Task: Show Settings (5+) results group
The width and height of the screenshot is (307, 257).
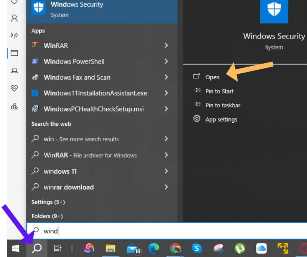Action: click(x=48, y=202)
